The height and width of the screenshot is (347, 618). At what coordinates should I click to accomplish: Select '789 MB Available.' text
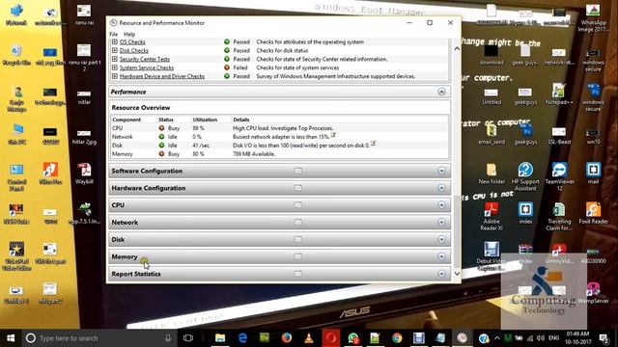tap(254, 154)
